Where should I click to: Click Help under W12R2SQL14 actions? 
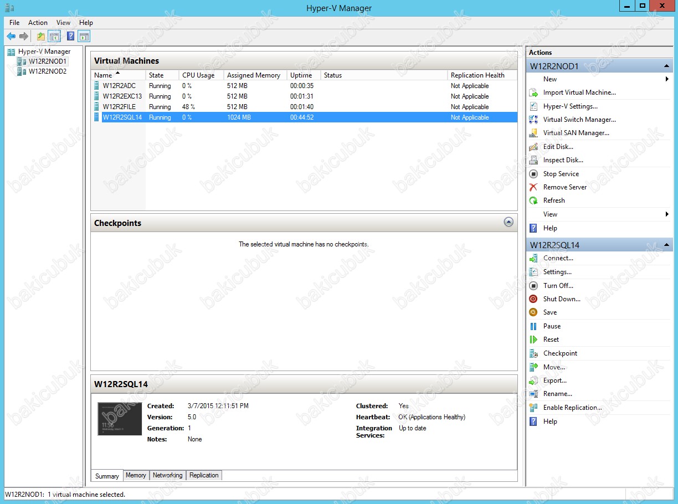[550, 421]
